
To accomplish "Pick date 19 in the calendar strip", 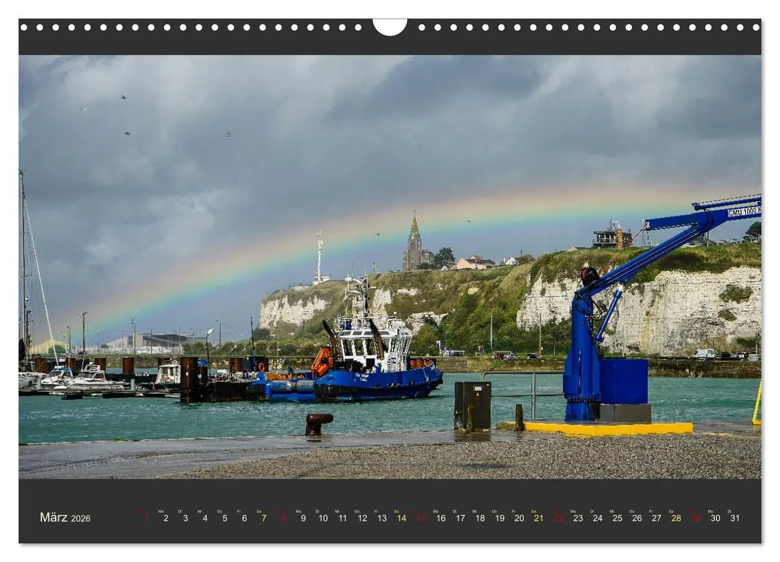I will (500, 518).
